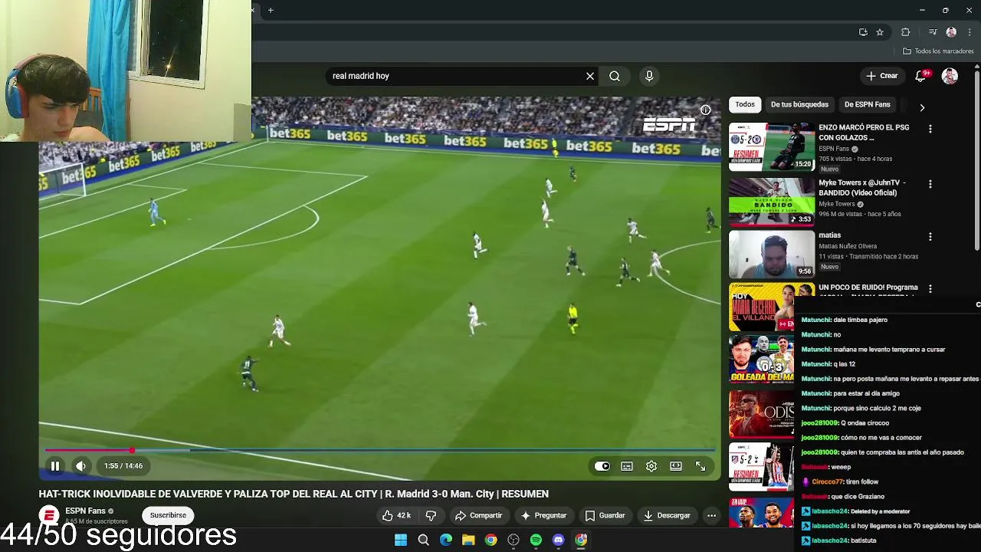This screenshot has height=552, width=981.
Task: Open the Chrome profile avatar
Action: (x=951, y=32)
